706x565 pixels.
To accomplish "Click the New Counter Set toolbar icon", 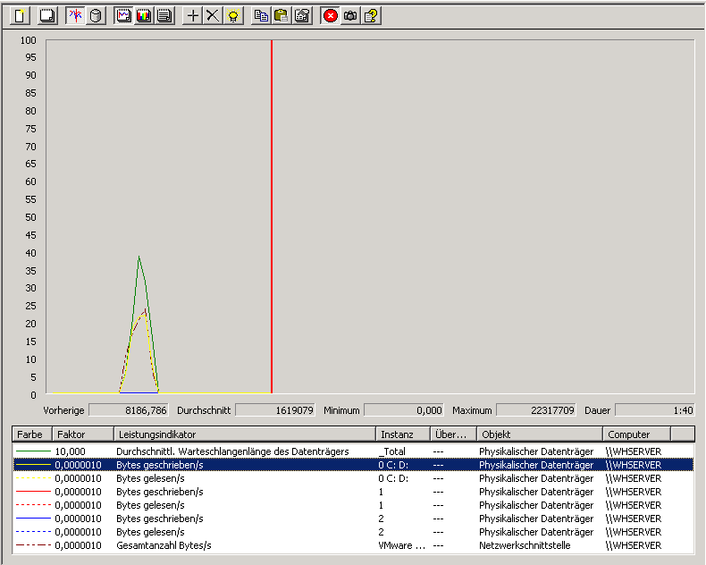I will coord(20,16).
